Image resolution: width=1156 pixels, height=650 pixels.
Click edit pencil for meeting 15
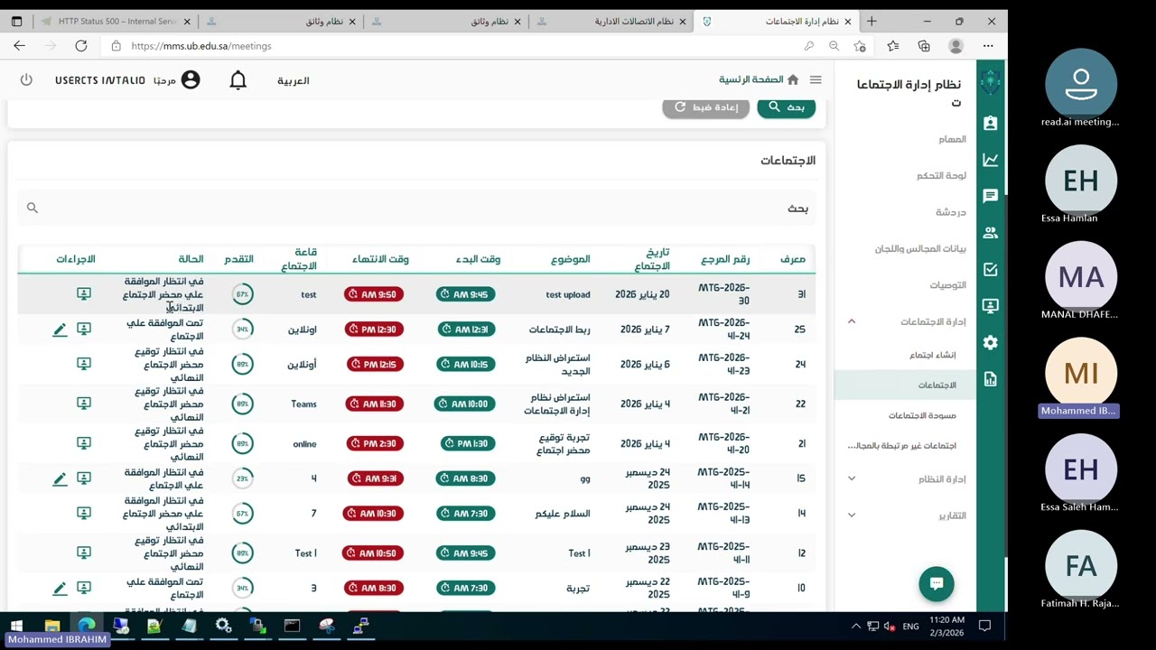(60, 478)
